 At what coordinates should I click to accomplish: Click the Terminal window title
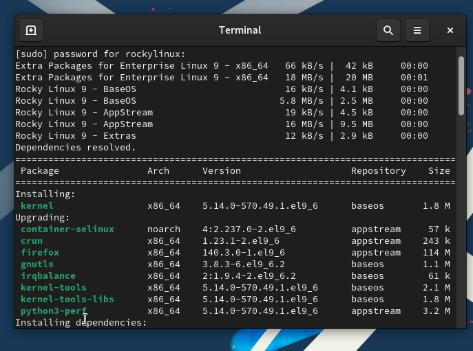coord(240,30)
